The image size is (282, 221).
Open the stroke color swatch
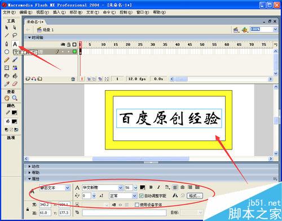[x=15, y=113]
